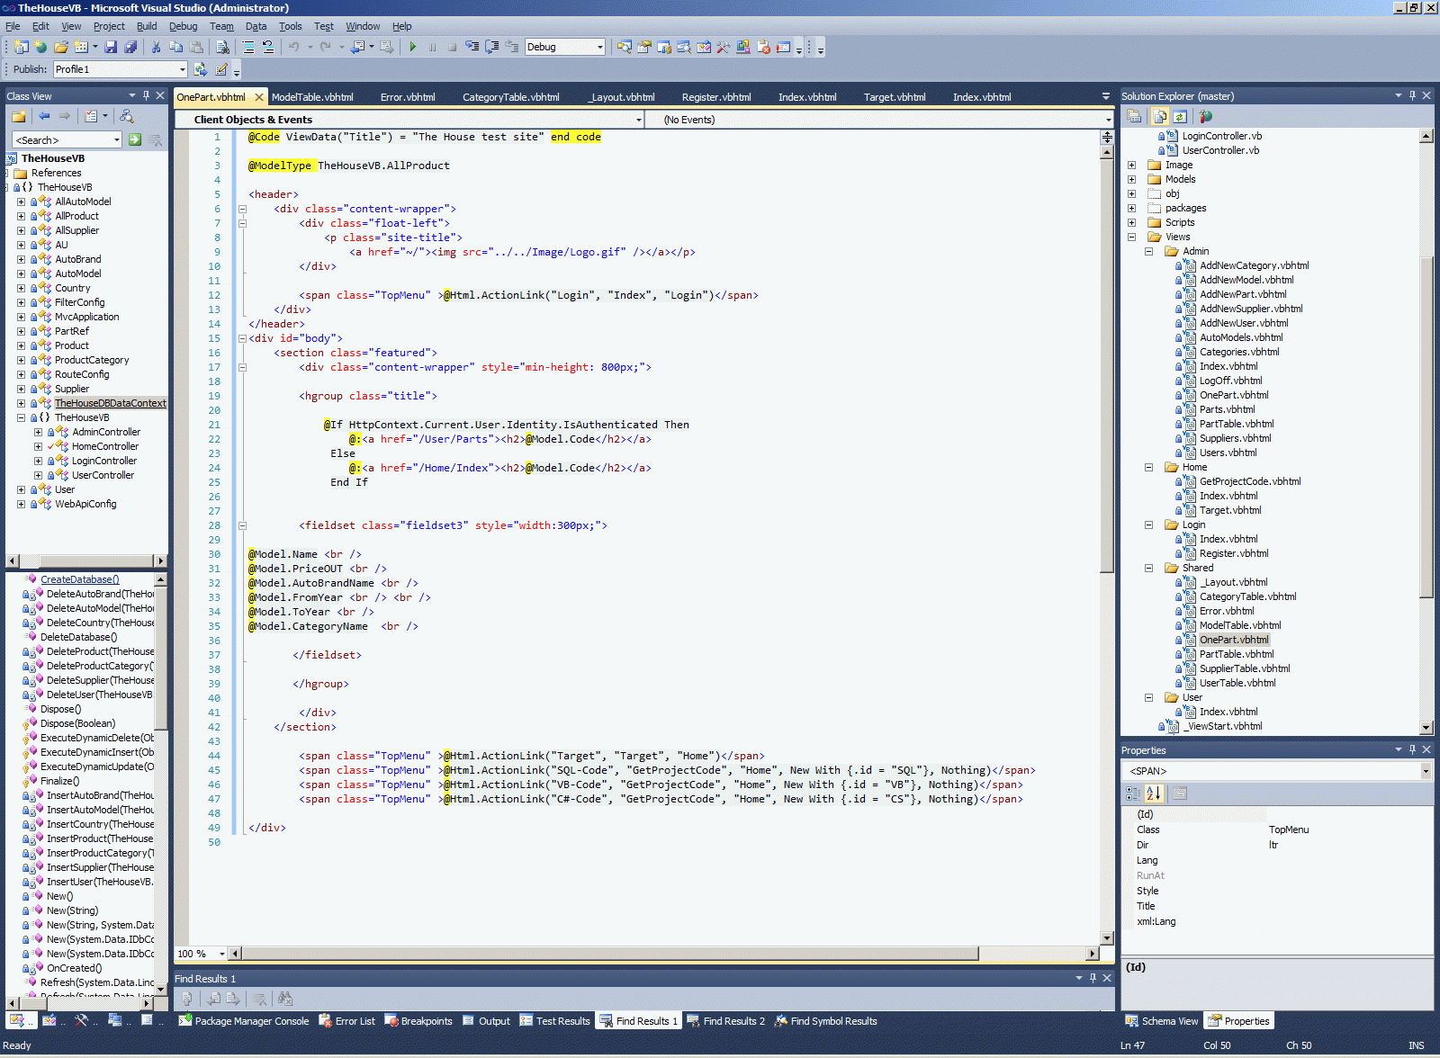Screen dimensions: 1440x1058
Task: Expand the Models folder in Solution Explorer
Action: coord(1132,180)
